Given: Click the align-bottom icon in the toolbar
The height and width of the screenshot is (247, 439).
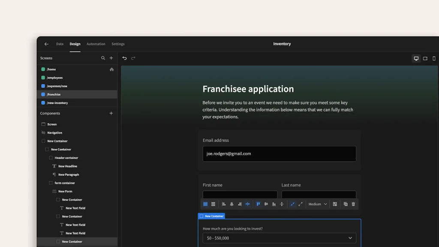Looking at the screenshot, I should (x=274, y=204).
